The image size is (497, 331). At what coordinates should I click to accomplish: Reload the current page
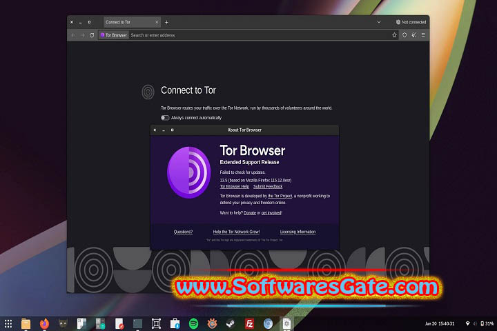click(92, 35)
